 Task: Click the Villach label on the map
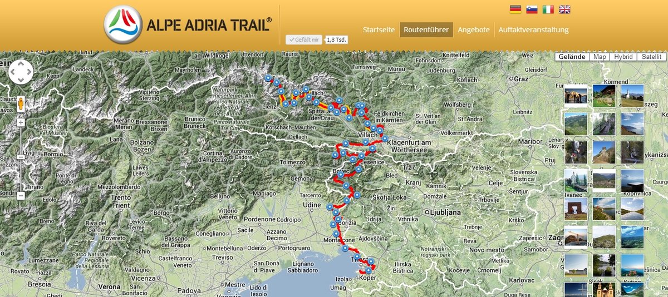[x=367, y=135]
